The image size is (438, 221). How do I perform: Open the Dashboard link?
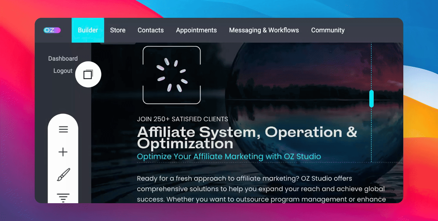(x=63, y=58)
